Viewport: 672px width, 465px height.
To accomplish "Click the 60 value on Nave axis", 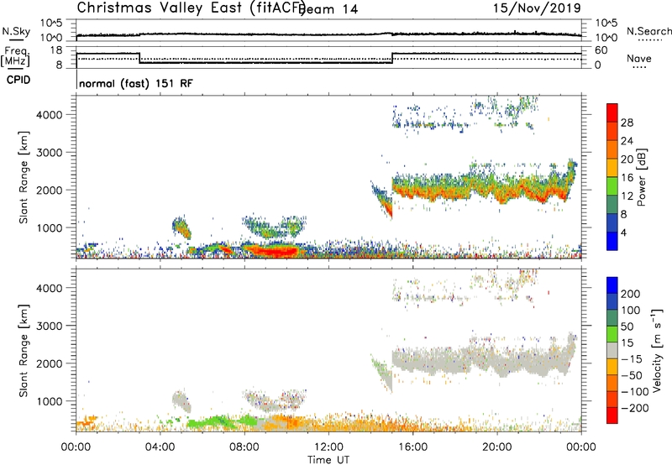I will coord(601,50).
